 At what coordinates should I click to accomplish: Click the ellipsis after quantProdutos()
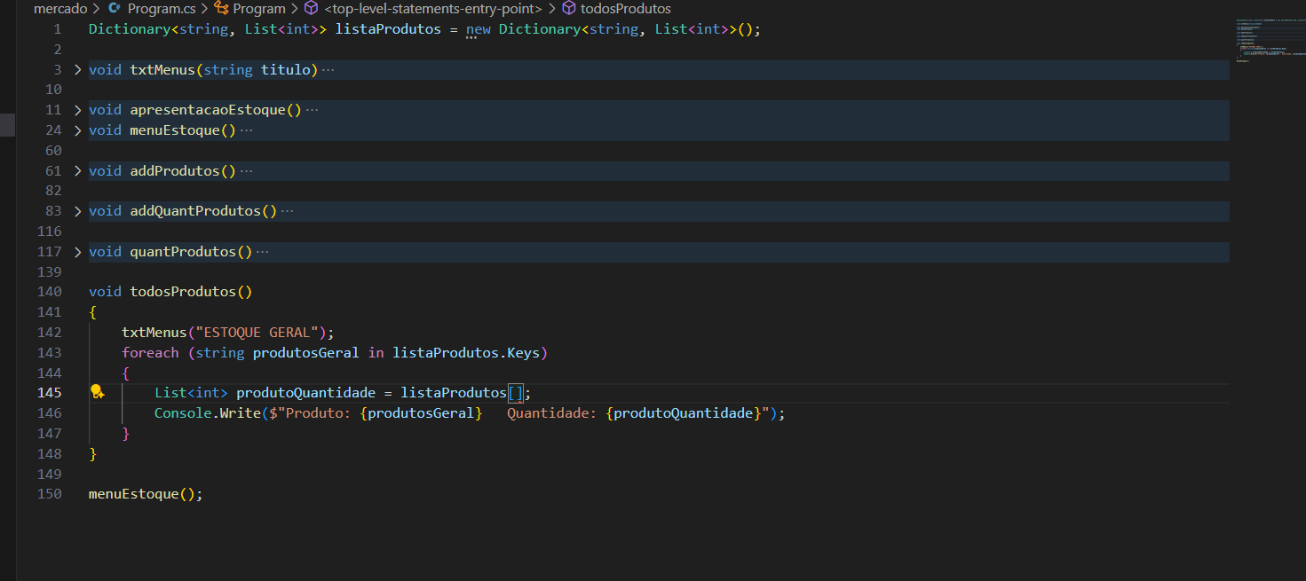(262, 253)
